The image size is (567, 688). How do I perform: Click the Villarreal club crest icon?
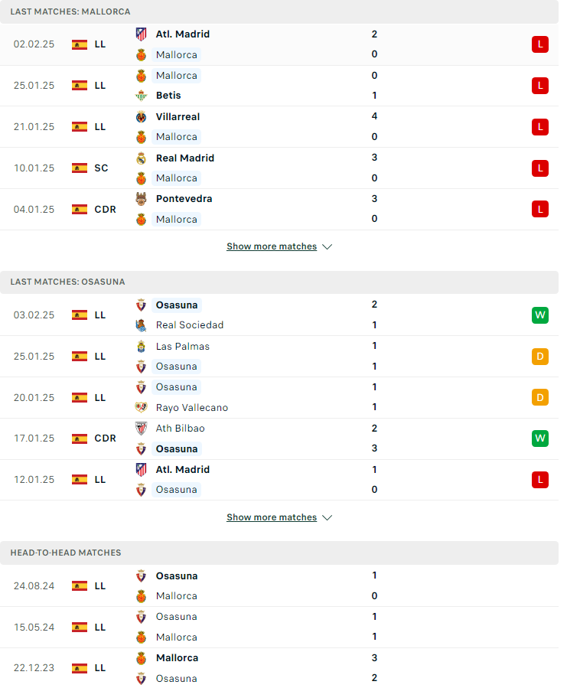point(141,117)
